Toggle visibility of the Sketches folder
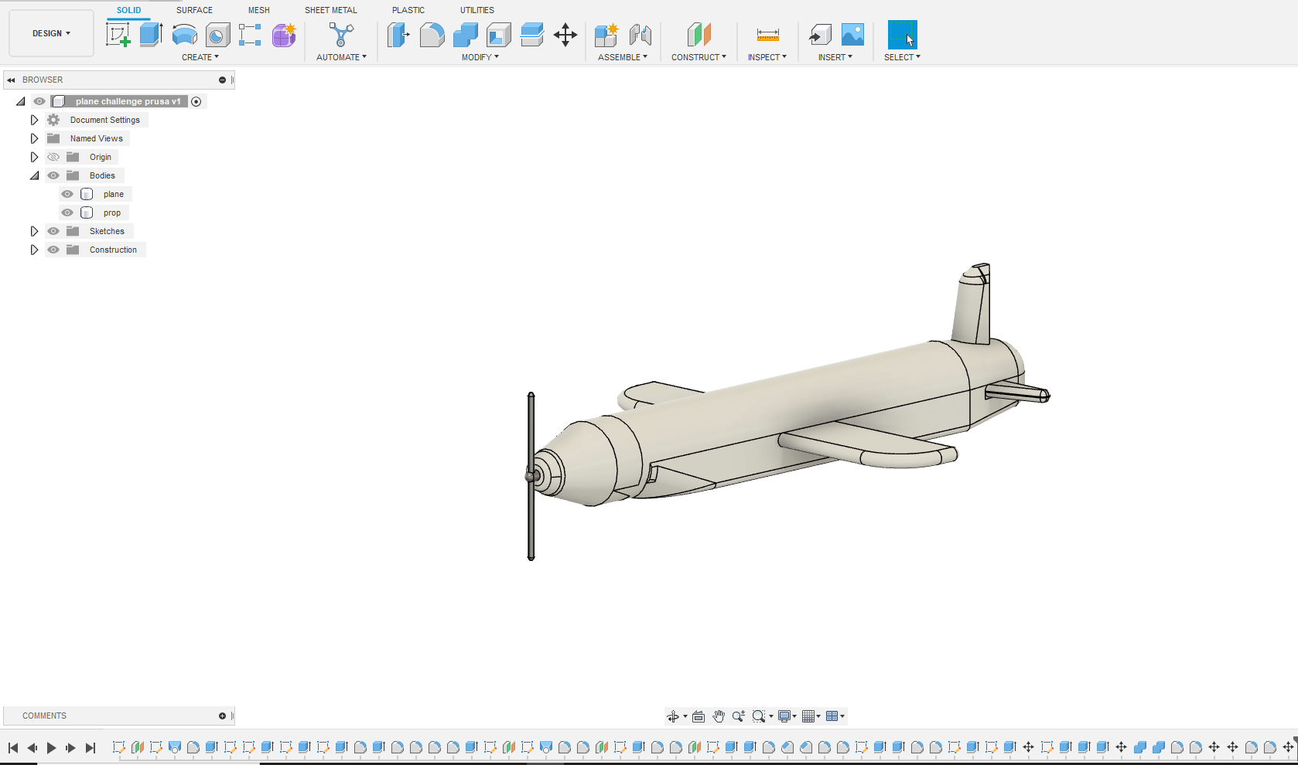1298x765 pixels. coord(53,231)
